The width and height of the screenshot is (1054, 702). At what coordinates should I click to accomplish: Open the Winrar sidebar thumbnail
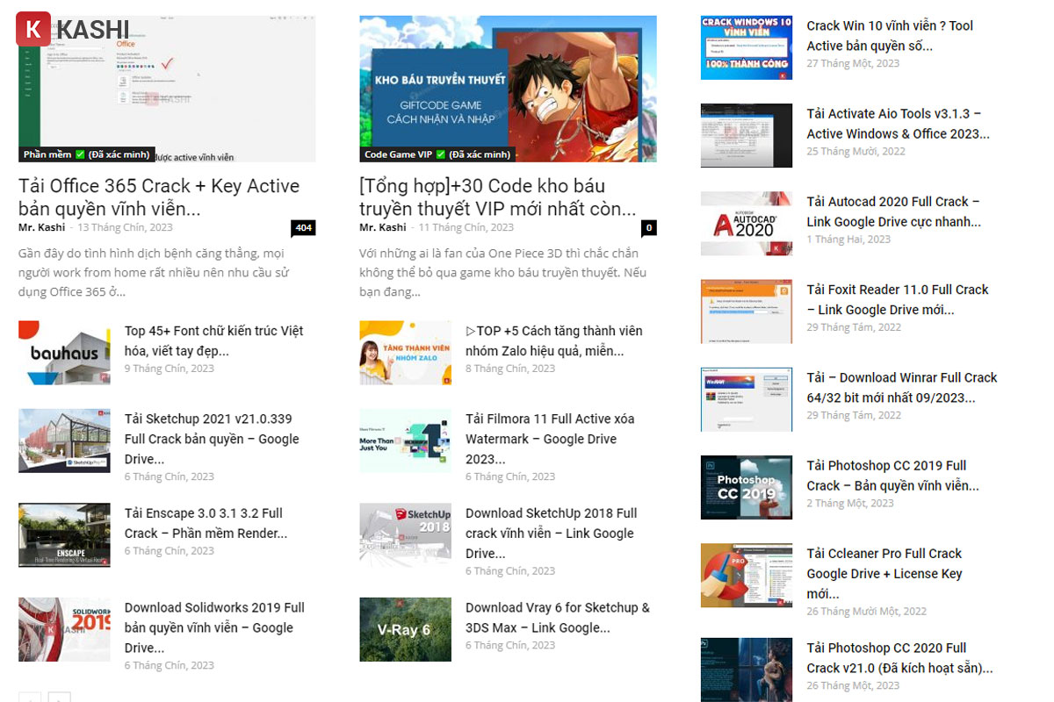click(747, 399)
